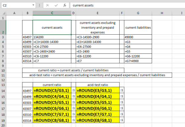Viewport: 185px width, 127px height.
Task: Select cell =ROUND(E5/G5,1)
Action: [97, 102]
